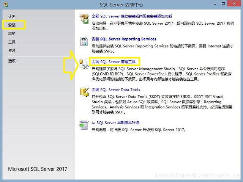Screen dimensions: 243x182
Task: Click description text mentioning SQLCMD 和 BCP
Action: 161,74
